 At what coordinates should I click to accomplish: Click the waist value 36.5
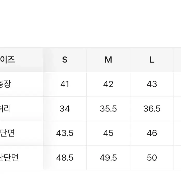pyautogui.click(x=152, y=109)
